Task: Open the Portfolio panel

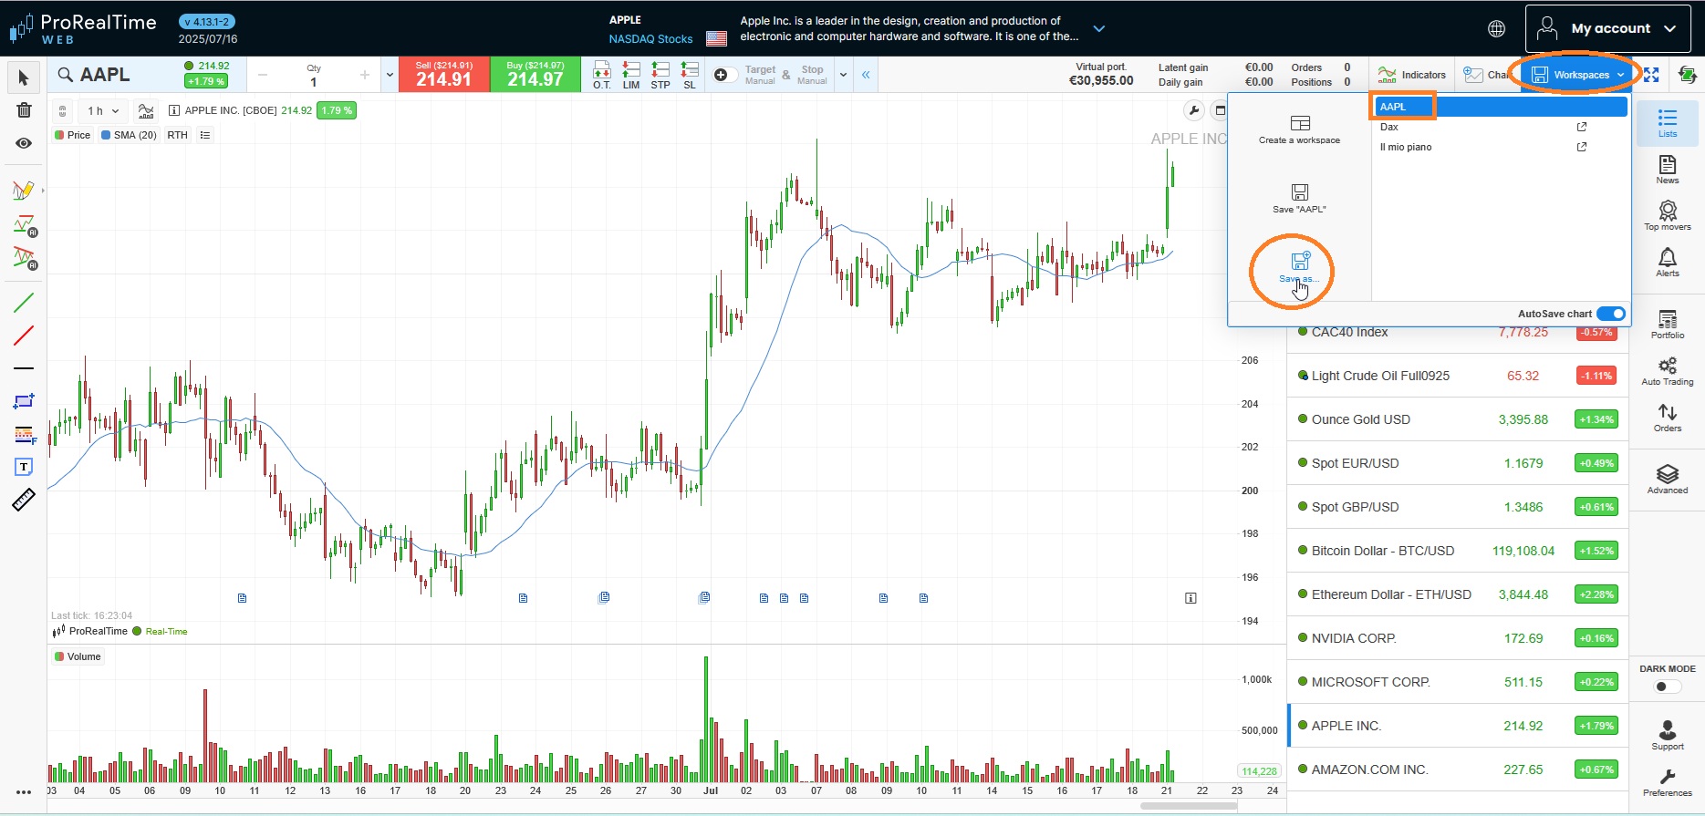Action: (1668, 325)
